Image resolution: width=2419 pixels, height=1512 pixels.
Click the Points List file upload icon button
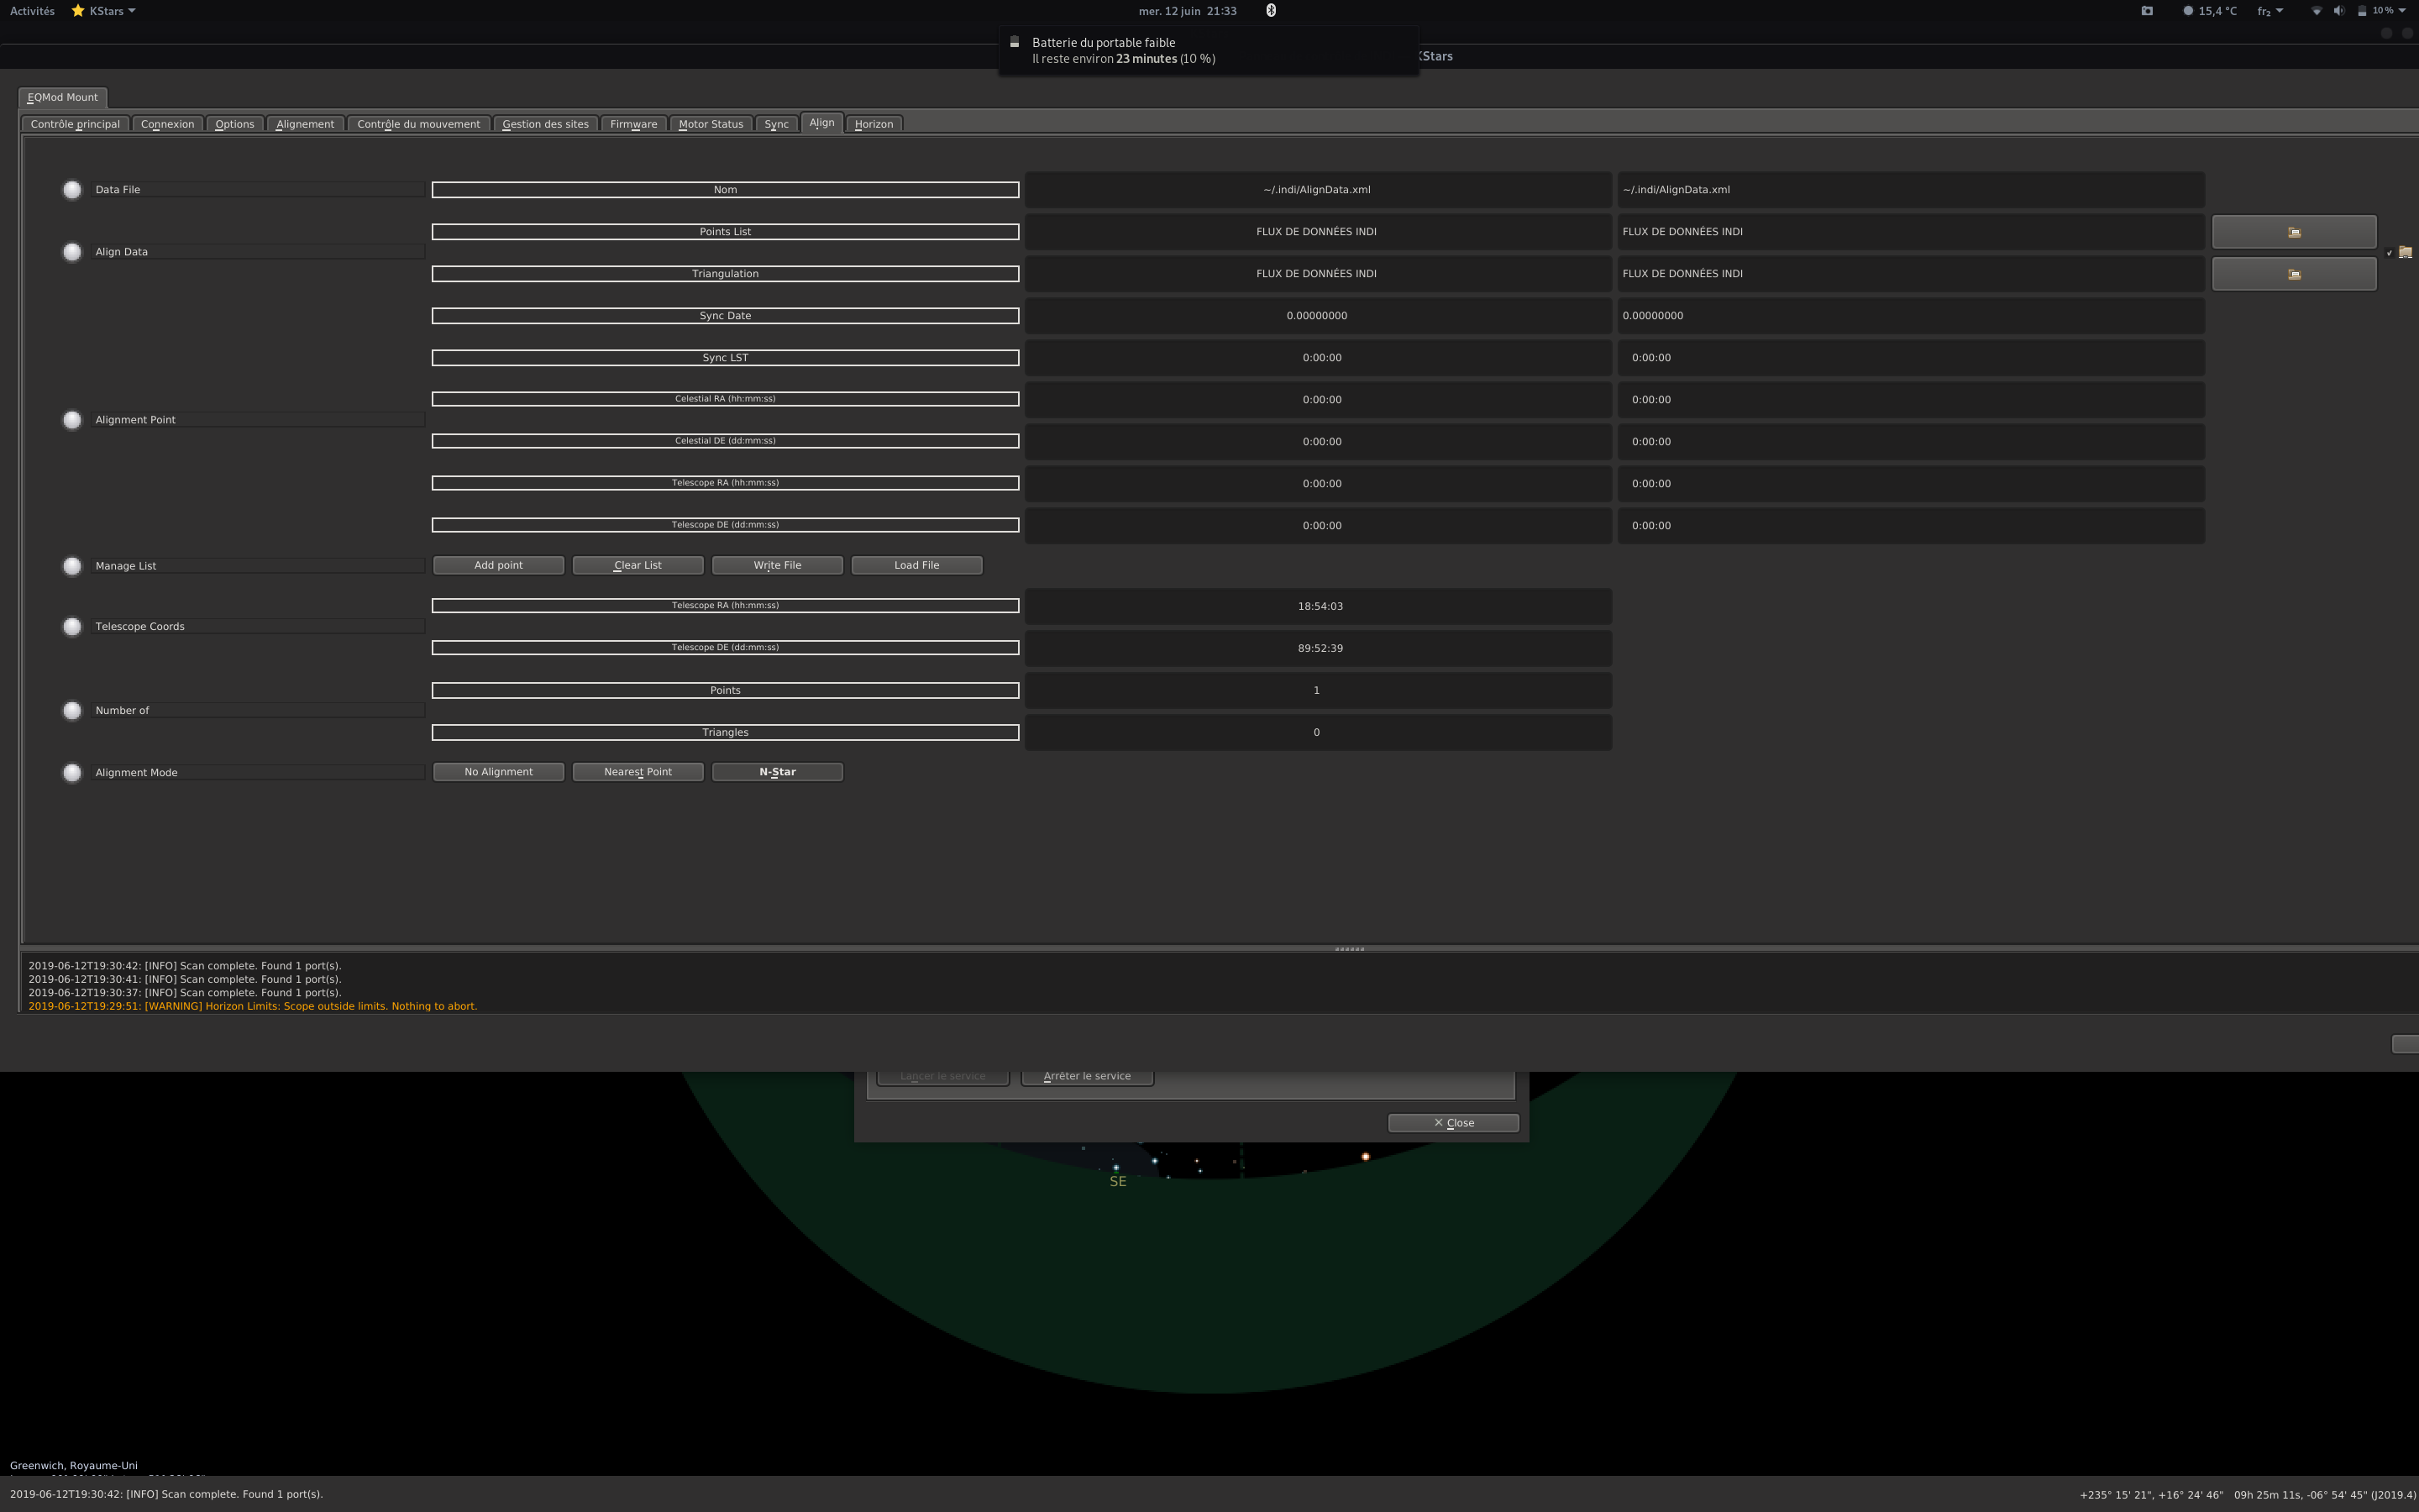[2293, 232]
